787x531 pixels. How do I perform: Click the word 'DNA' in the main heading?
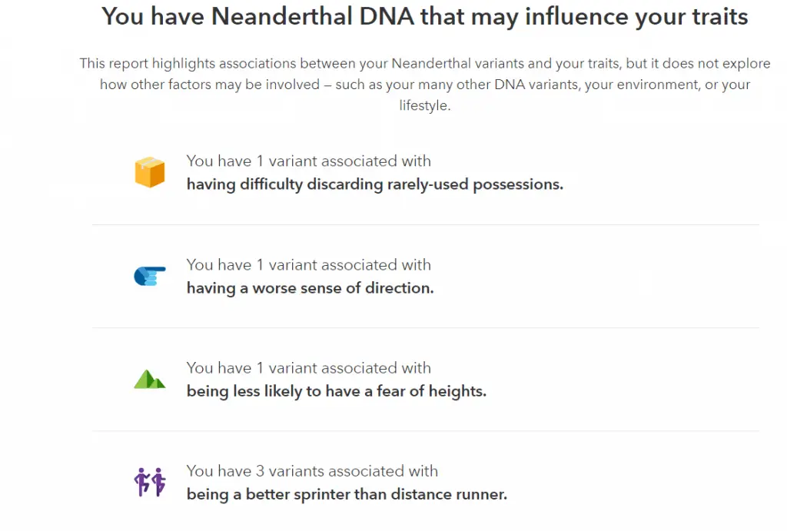tap(387, 17)
